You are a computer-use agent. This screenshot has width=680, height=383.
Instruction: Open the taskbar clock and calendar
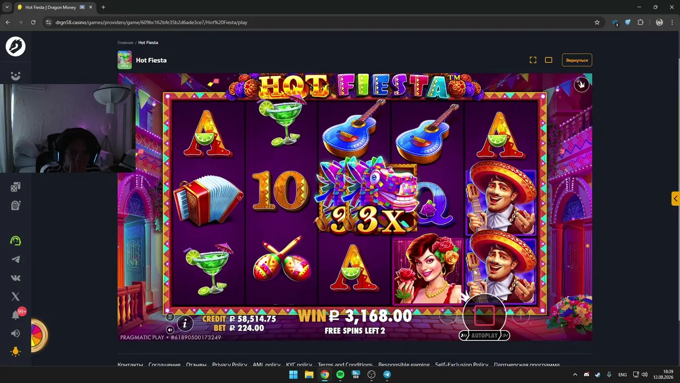pos(664,374)
